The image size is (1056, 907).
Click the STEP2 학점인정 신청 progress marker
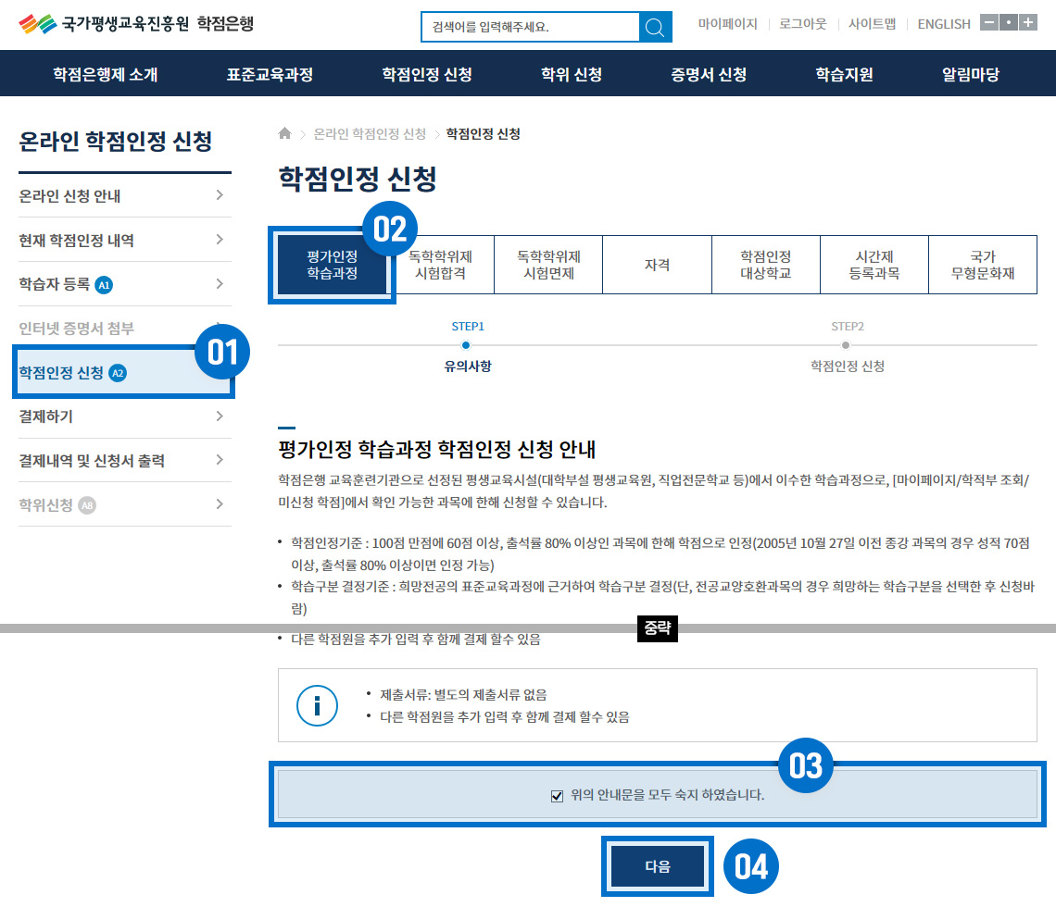click(846, 345)
